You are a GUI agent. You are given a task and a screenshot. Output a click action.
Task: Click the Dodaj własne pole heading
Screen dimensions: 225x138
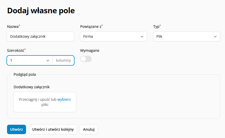41,11
